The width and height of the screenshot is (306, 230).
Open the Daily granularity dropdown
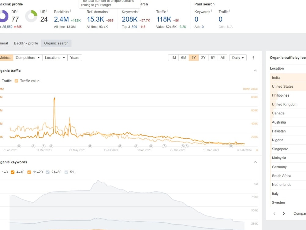coord(238,58)
